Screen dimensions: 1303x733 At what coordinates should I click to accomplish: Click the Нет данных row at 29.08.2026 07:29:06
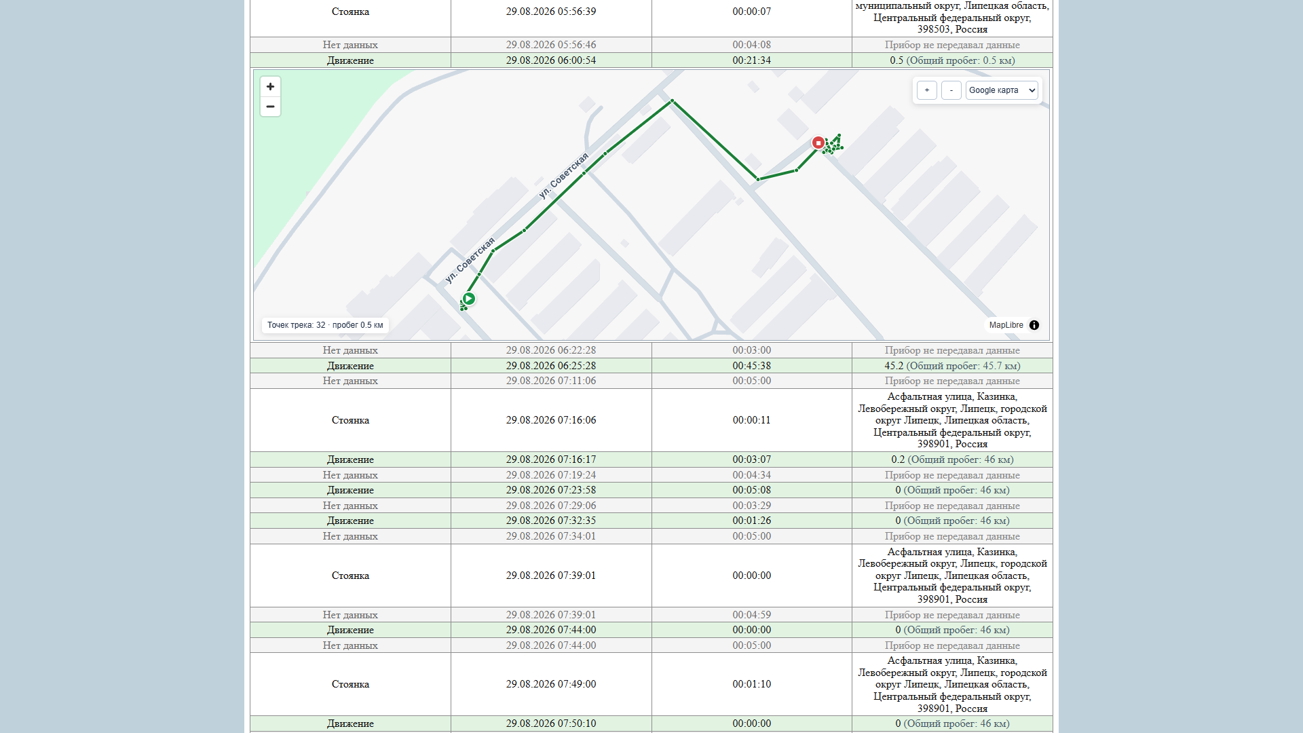click(651, 506)
